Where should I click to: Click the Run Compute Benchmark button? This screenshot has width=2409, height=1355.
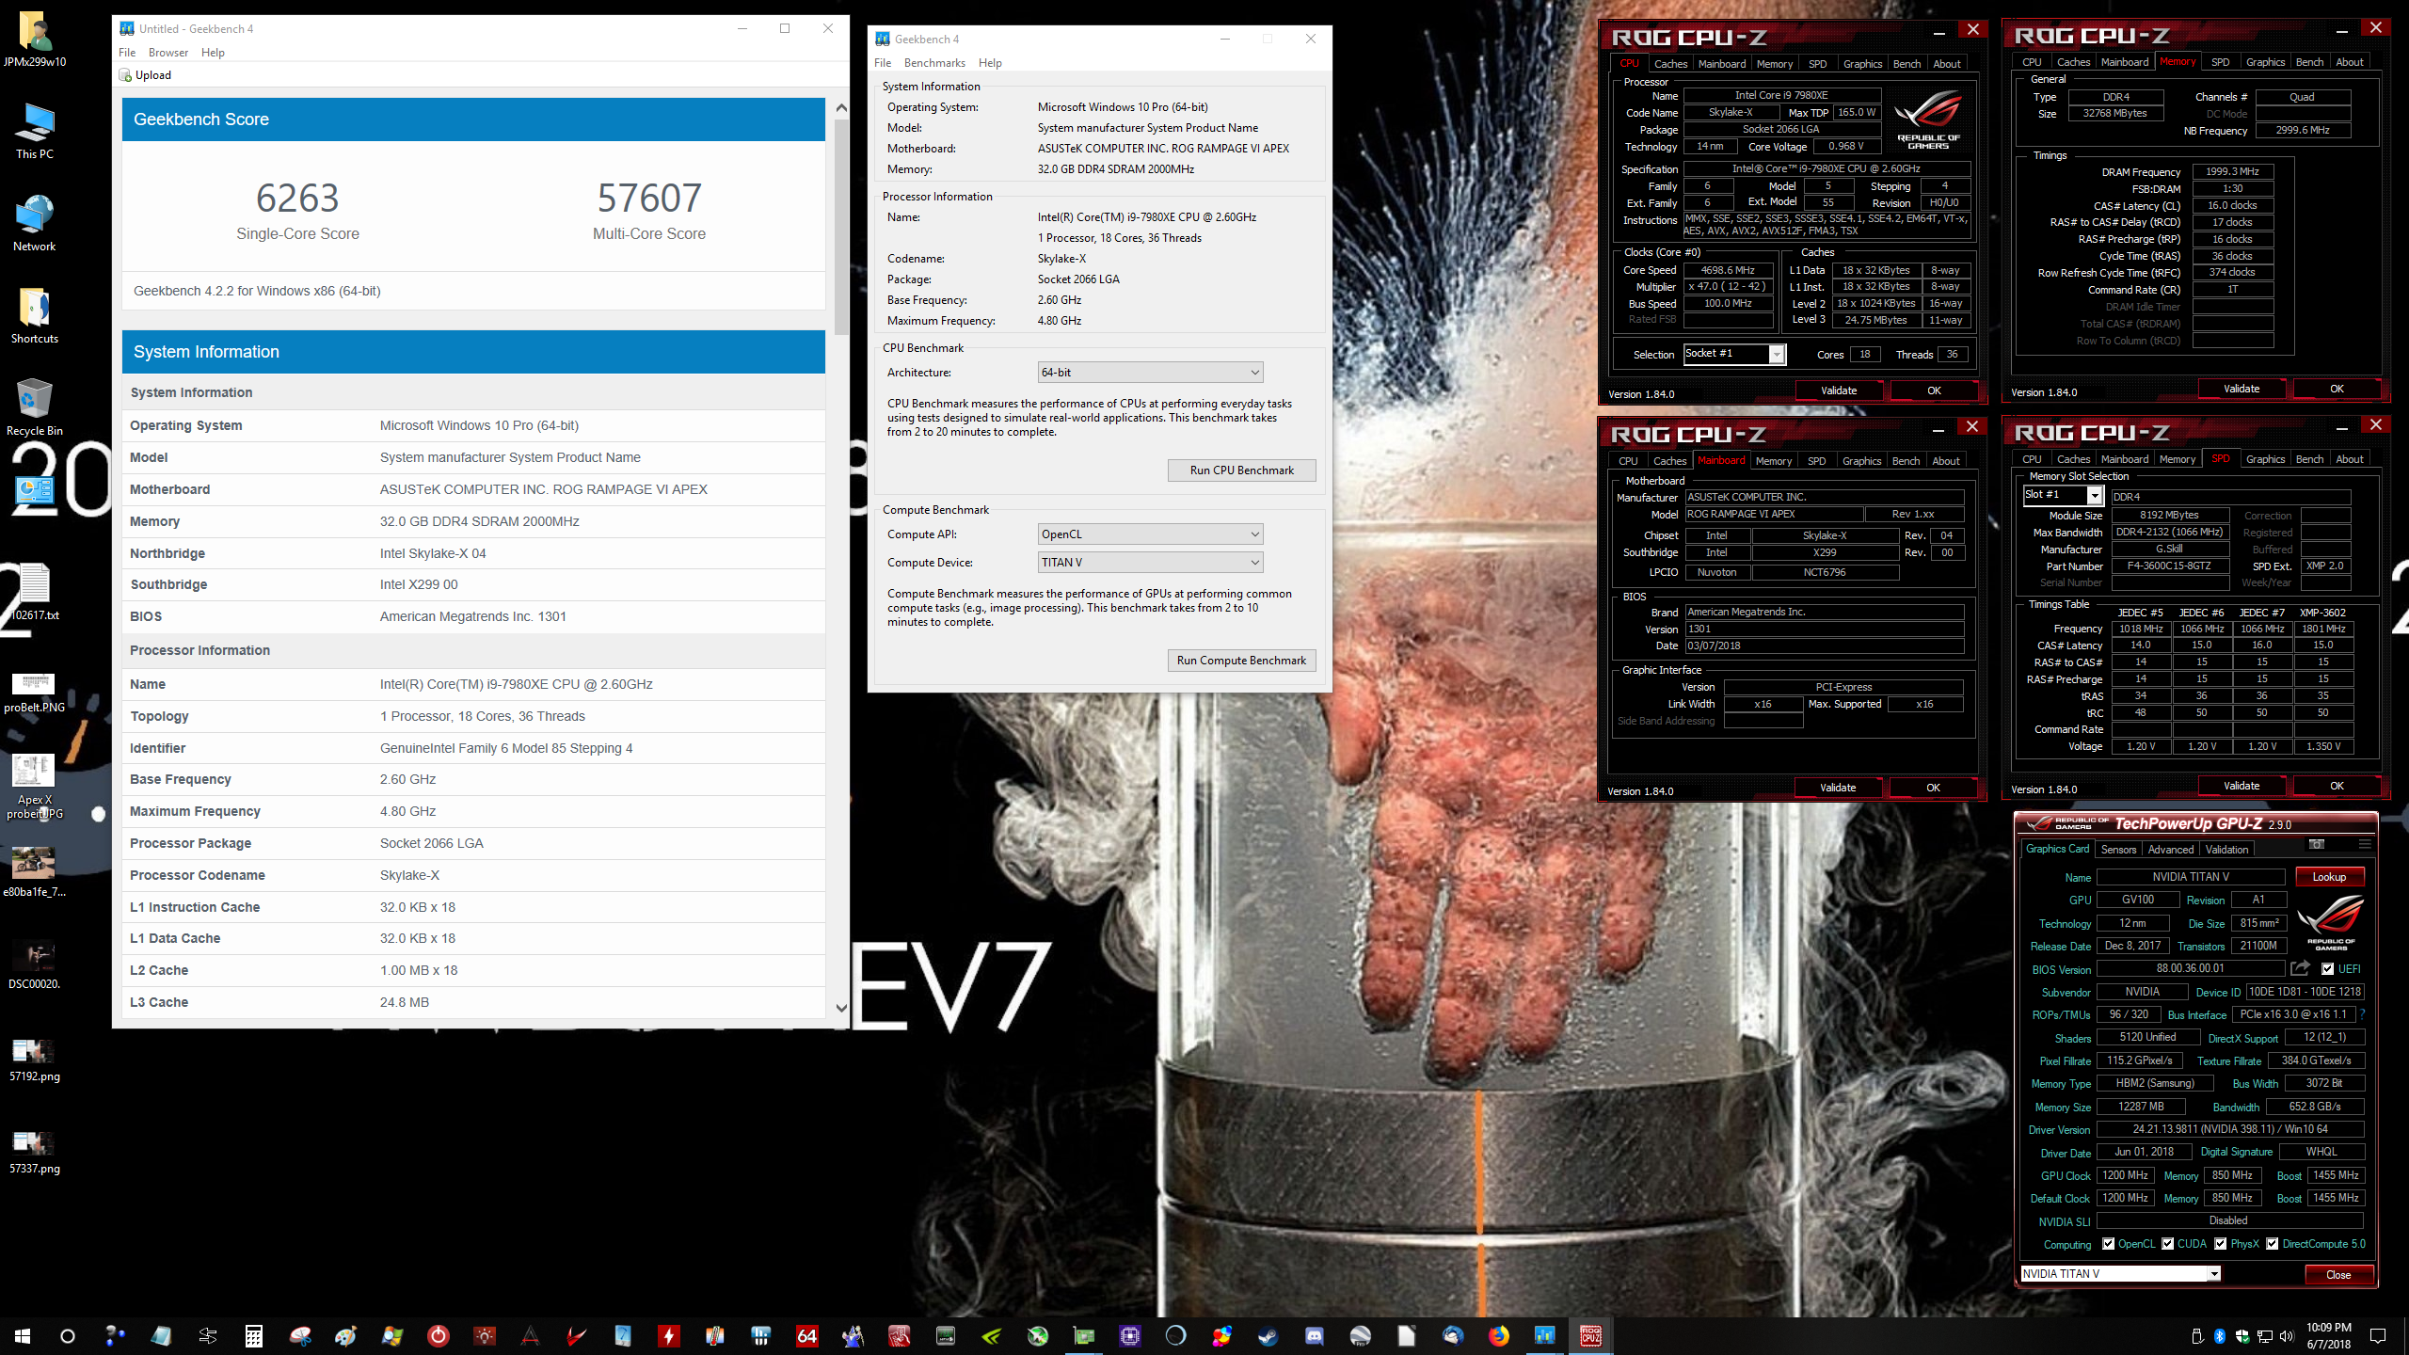coord(1241,661)
